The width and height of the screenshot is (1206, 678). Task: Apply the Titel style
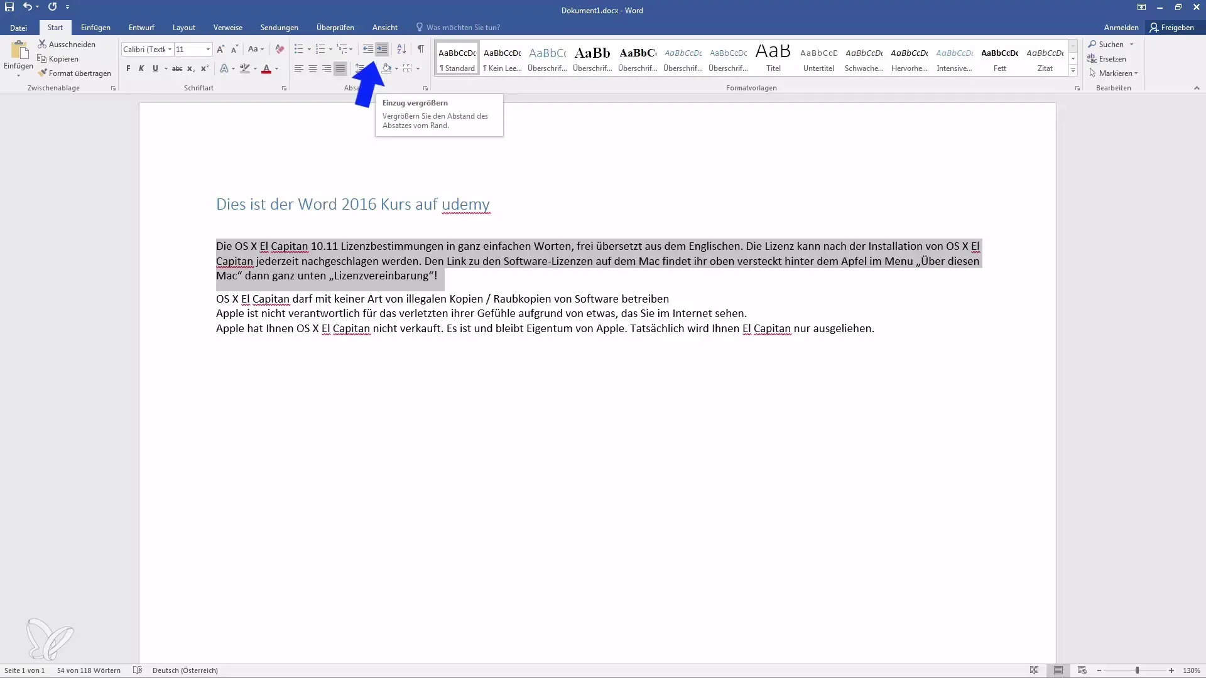click(773, 58)
